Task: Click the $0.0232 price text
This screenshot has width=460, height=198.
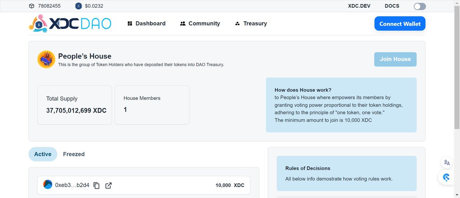Action: coord(94,6)
